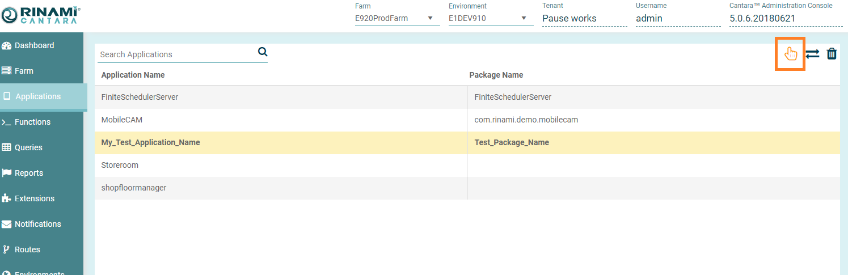Open Dashboard from the sidebar
The height and width of the screenshot is (275, 848).
(34, 45)
